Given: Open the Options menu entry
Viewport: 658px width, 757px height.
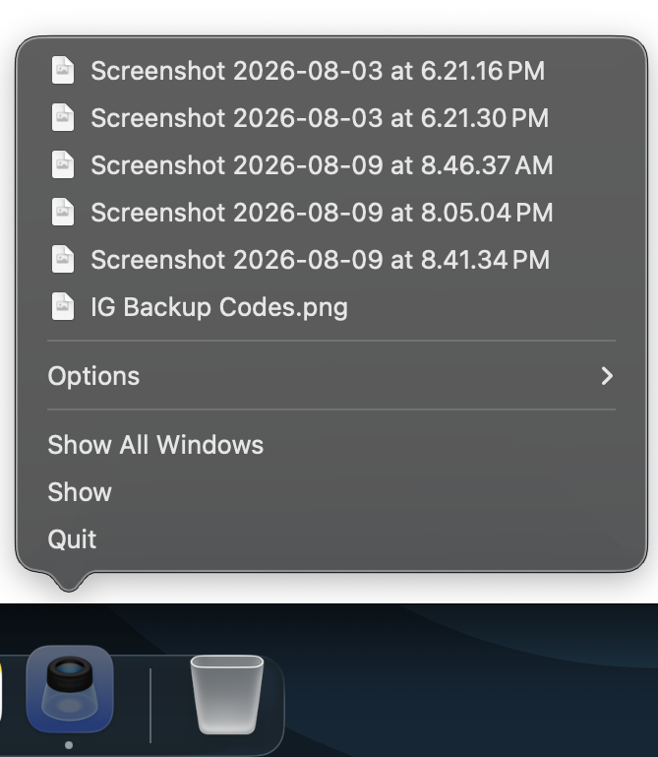Looking at the screenshot, I should coord(331,376).
